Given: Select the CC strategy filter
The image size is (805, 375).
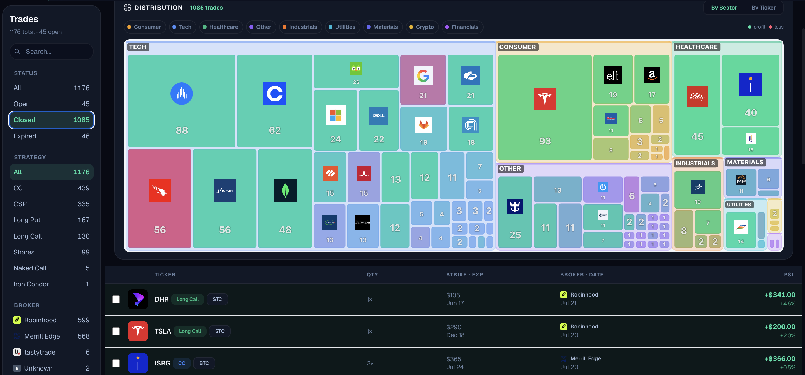Looking at the screenshot, I should 52,188.
